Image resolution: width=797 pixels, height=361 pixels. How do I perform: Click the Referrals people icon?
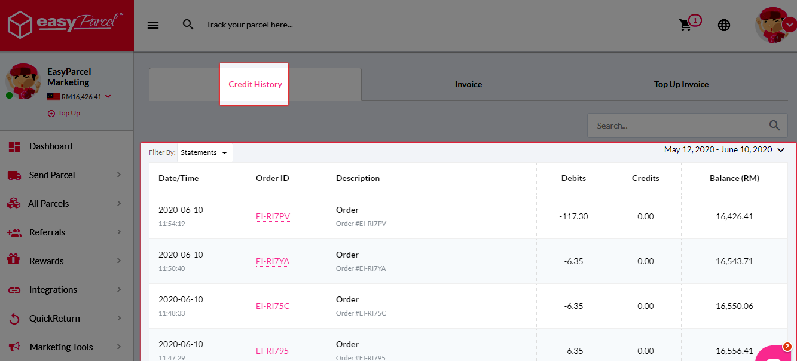[14, 232]
